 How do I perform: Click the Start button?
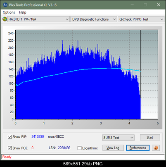(150, 137)
